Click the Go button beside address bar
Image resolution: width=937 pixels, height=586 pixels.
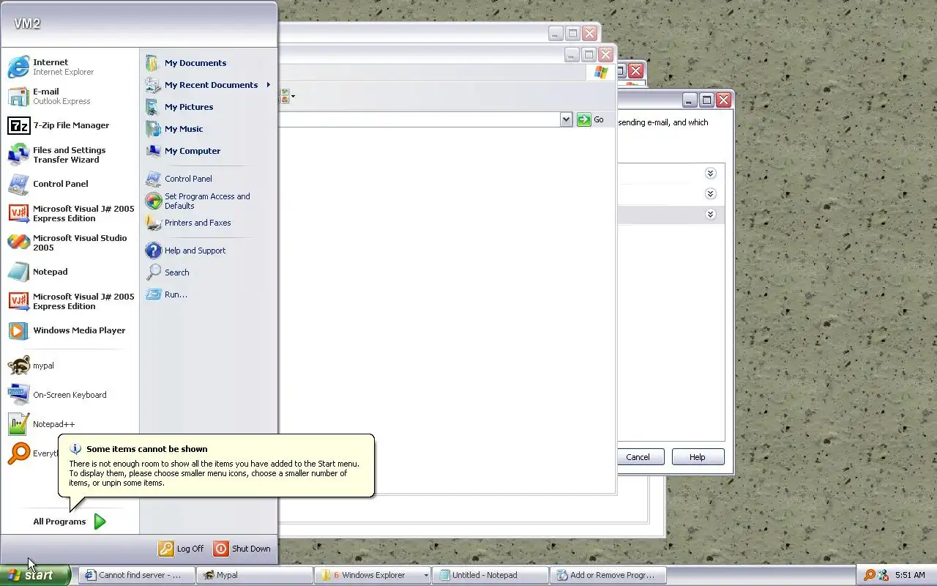click(591, 119)
